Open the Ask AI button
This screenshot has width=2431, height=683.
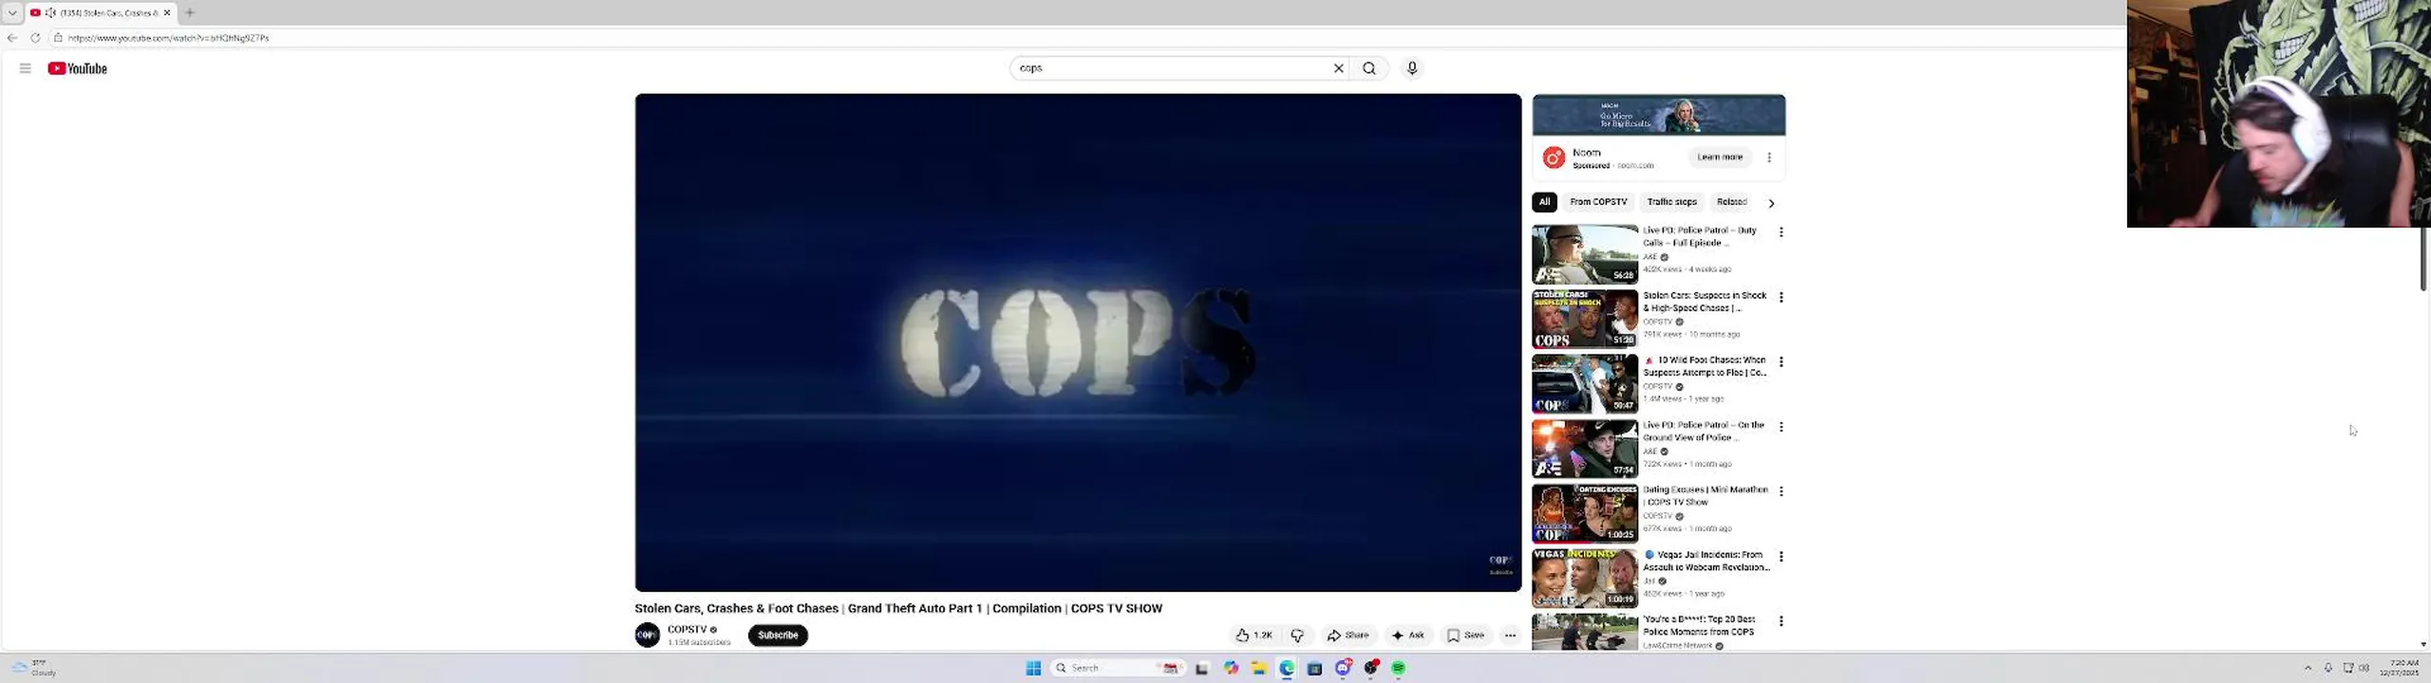(1408, 636)
